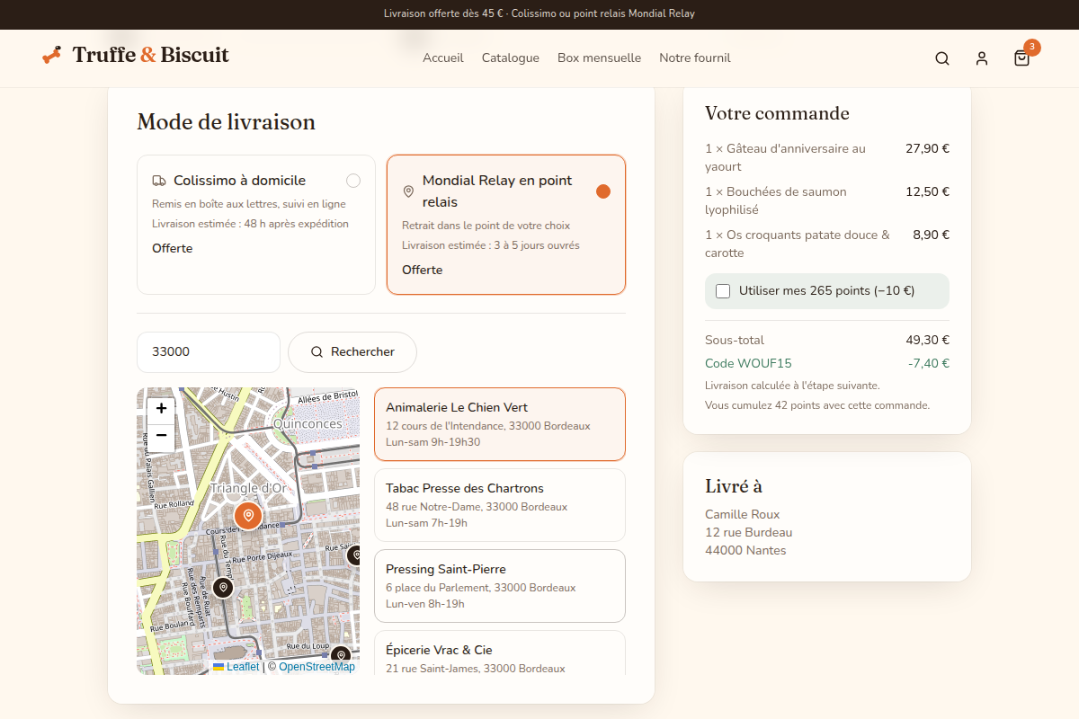This screenshot has width=1079, height=719.
Task: Click the Mode de livraison heading
Action: pyautogui.click(x=226, y=122)
